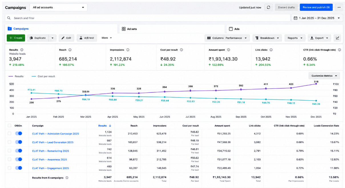Open CLAT Path – Awareness 2025 link
Screen dimensions: 345x188
pyautogui.click(x=49, y=160)
